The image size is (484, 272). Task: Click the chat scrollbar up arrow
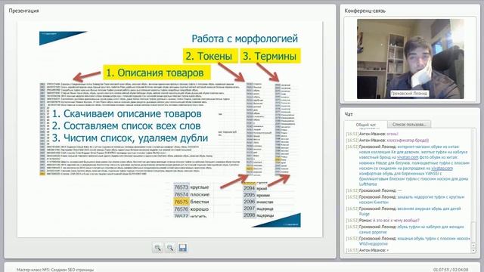pos(474,246)
